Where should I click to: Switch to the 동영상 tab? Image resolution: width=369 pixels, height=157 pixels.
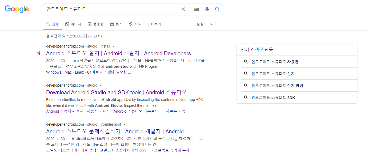tap(95, 24)
